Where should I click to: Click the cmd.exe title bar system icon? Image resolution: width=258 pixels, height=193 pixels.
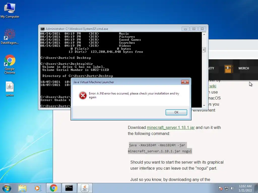[x=42, y=29]
